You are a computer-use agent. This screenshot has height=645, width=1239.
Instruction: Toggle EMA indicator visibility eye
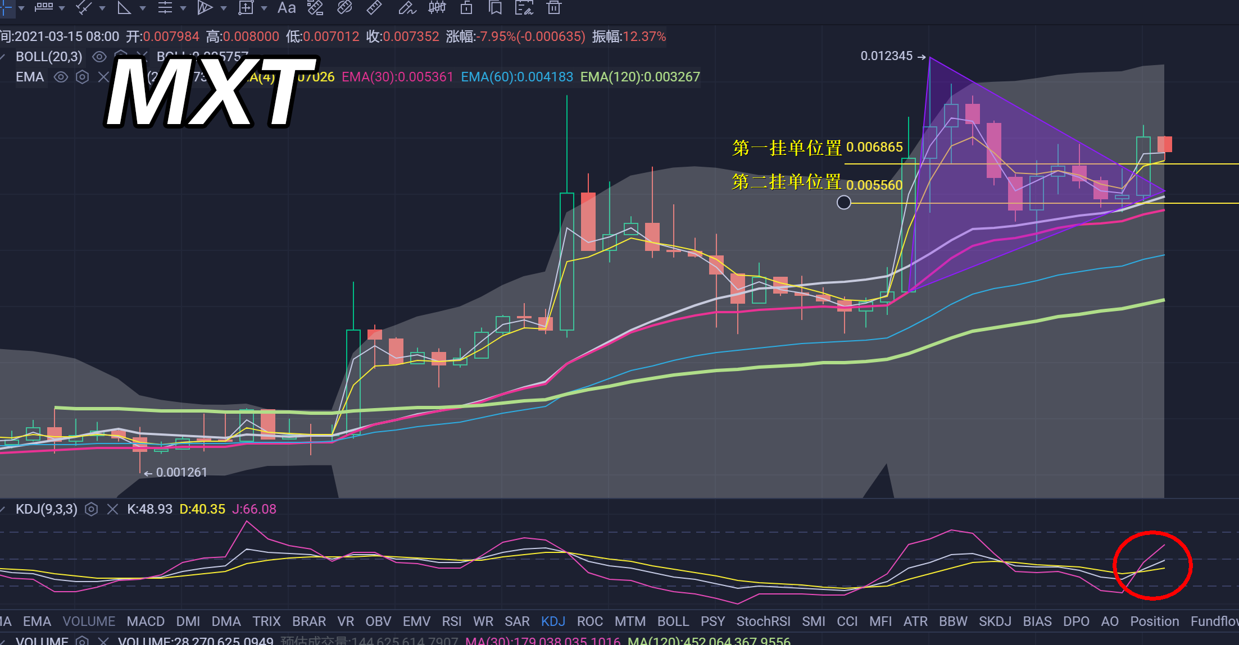[x=61, y=77]
